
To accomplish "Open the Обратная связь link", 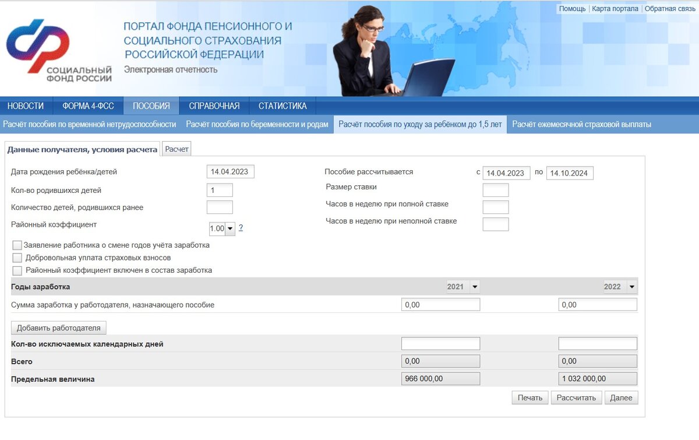I will (669, 9).
